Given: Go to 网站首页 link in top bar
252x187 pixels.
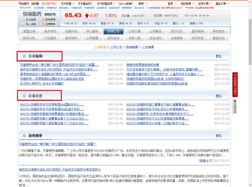Looking at the screenshot, I should click(24, 3).
